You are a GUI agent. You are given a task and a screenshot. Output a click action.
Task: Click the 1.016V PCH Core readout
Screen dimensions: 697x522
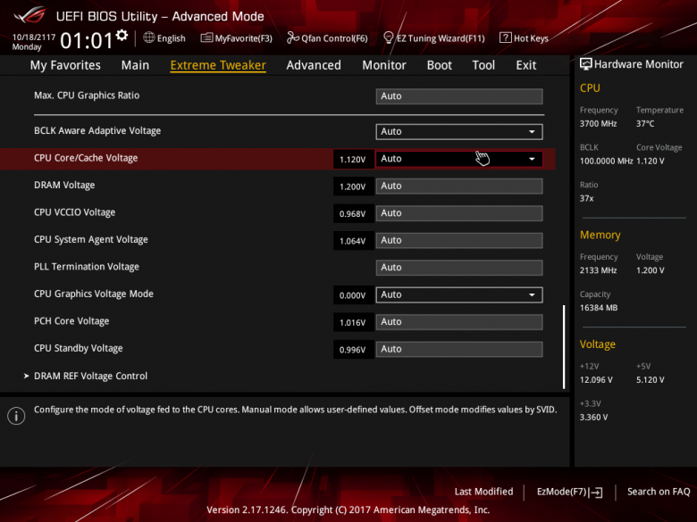[352, 322]
